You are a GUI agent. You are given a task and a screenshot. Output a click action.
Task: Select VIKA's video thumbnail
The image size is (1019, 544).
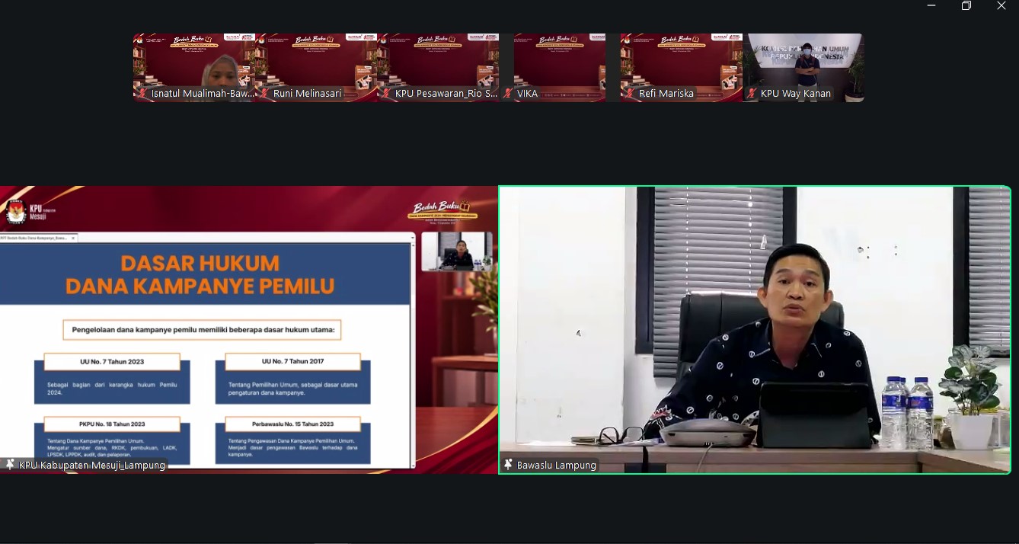point(560,68)
